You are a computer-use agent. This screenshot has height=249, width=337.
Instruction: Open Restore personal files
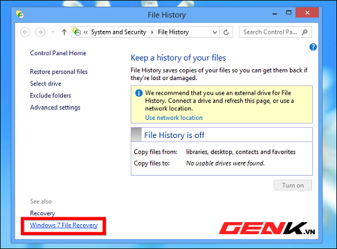pyautogui.click(x=59, y=72)
